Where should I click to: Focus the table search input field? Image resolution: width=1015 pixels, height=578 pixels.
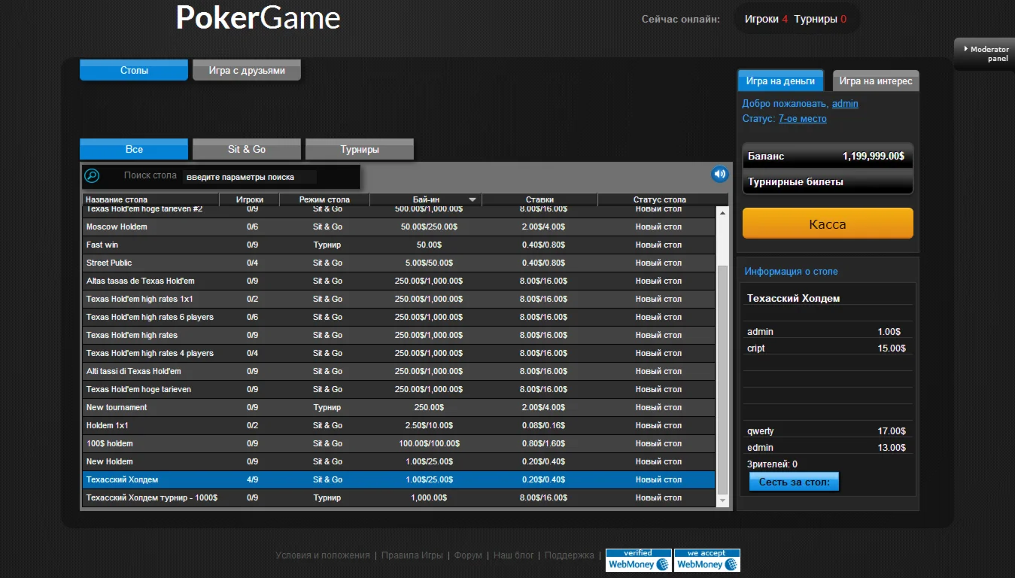click(x=250, y=177)
